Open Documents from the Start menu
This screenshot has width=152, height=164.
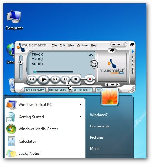100,126
